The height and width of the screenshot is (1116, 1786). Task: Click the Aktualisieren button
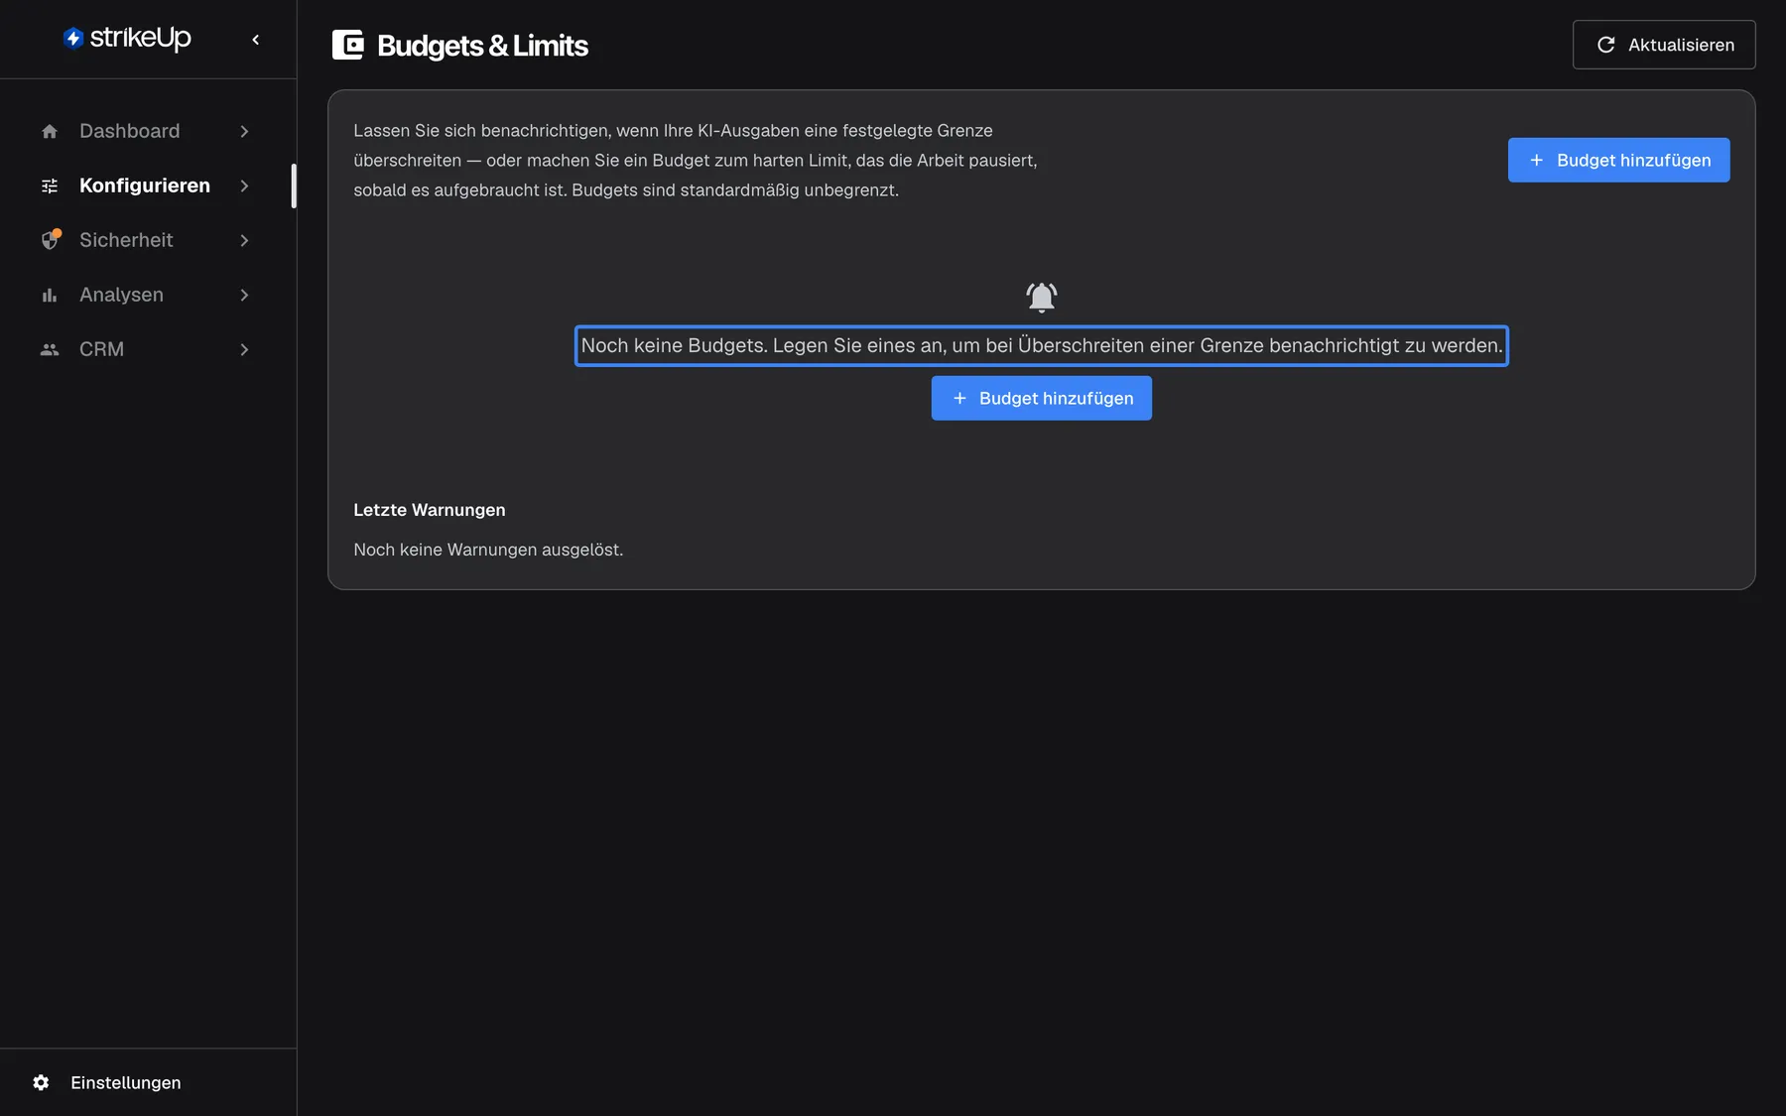click(x=1664, y=45)
